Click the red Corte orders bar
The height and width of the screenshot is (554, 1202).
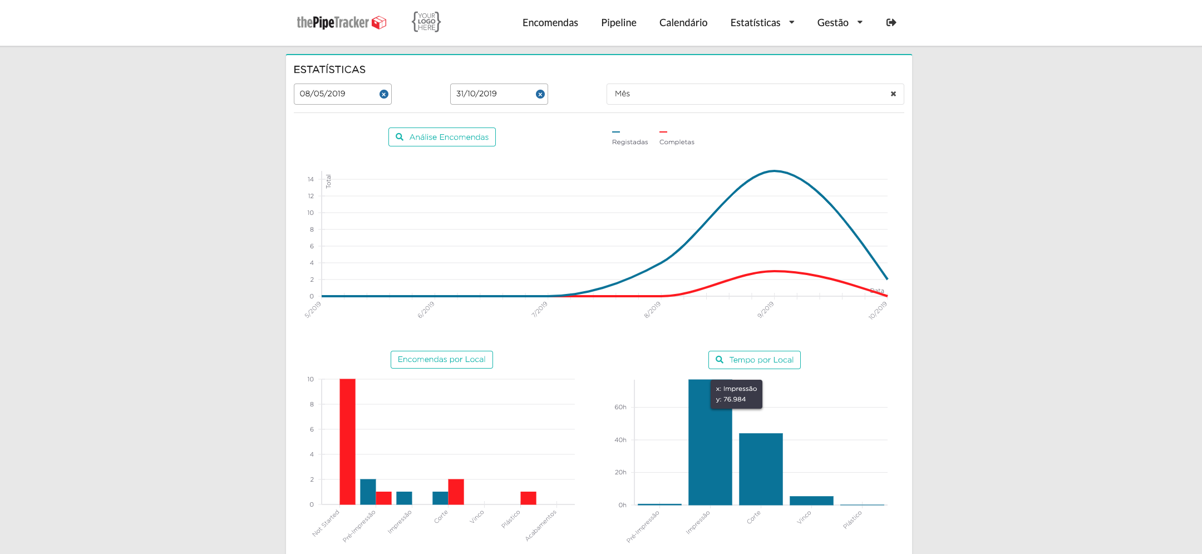pyautogui.click(x=456, y=492)
